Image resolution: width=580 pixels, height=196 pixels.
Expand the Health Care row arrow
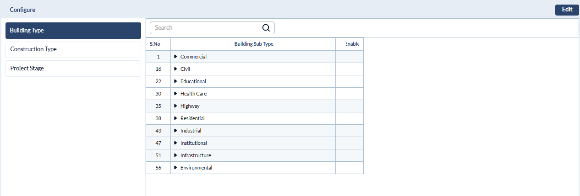point(175,94)
